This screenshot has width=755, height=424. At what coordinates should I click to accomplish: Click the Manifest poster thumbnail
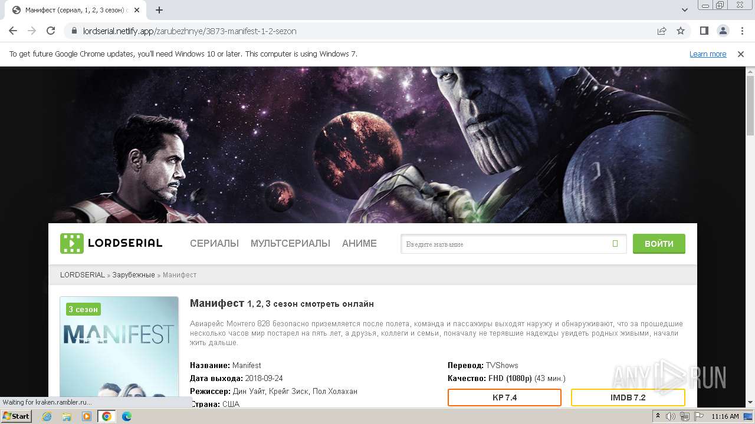click(x=119, y=352)
